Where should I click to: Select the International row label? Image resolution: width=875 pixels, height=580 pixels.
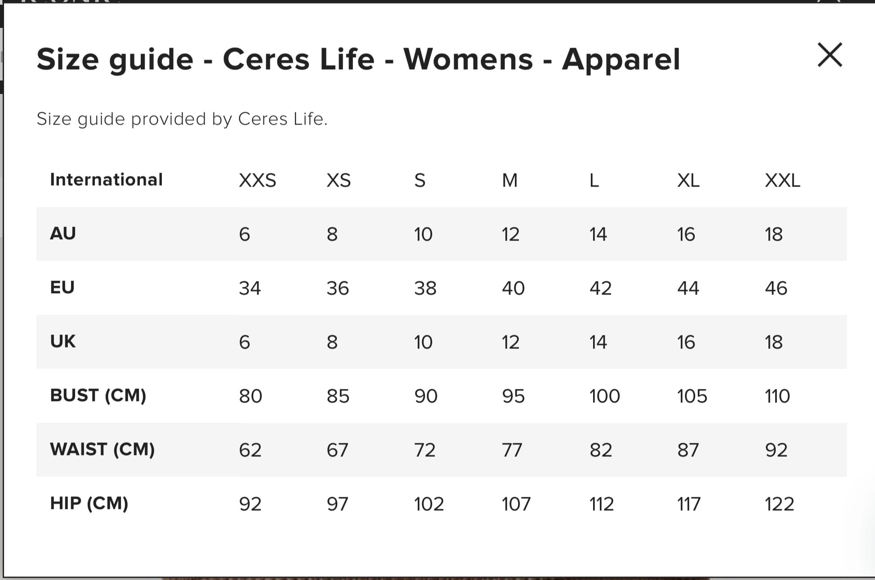[106, 180]
